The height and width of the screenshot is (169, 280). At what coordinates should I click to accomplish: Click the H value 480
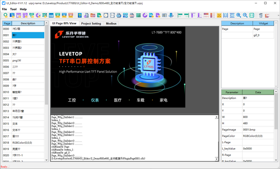(x=258, y=123)
